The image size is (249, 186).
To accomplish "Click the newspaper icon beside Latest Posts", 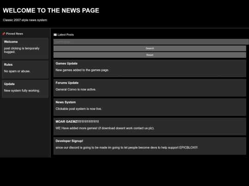I will 55,34.
